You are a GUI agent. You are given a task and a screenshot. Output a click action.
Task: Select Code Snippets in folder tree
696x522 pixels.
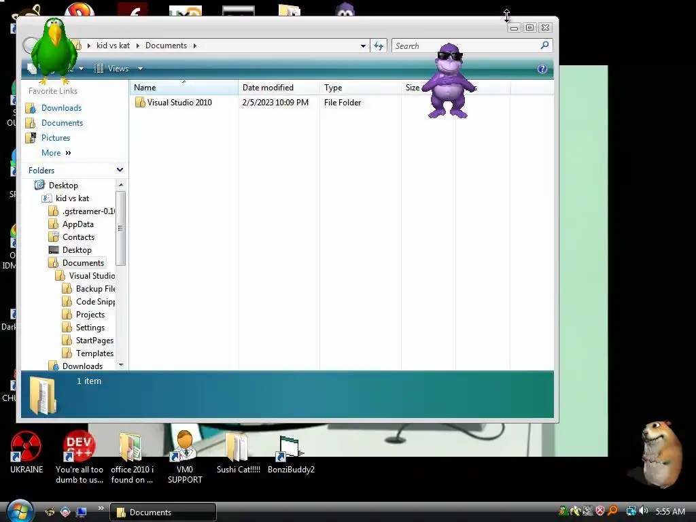point(95,301)
